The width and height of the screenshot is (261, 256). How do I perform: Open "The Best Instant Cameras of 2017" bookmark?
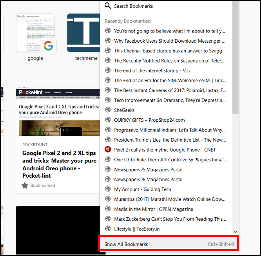[x=166, y=90]
